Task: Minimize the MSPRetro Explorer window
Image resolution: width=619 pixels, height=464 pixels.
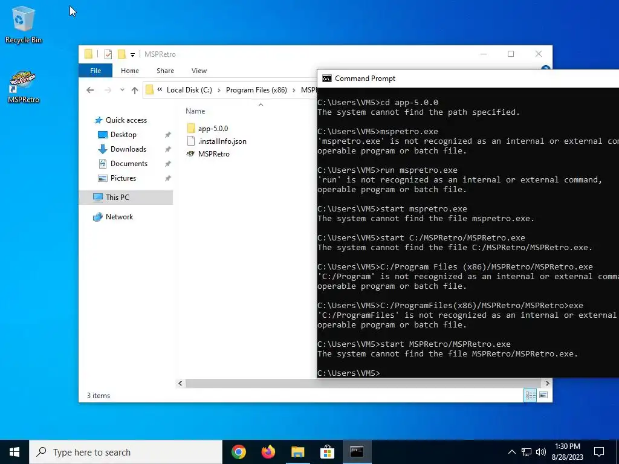Action: point(484,54)
